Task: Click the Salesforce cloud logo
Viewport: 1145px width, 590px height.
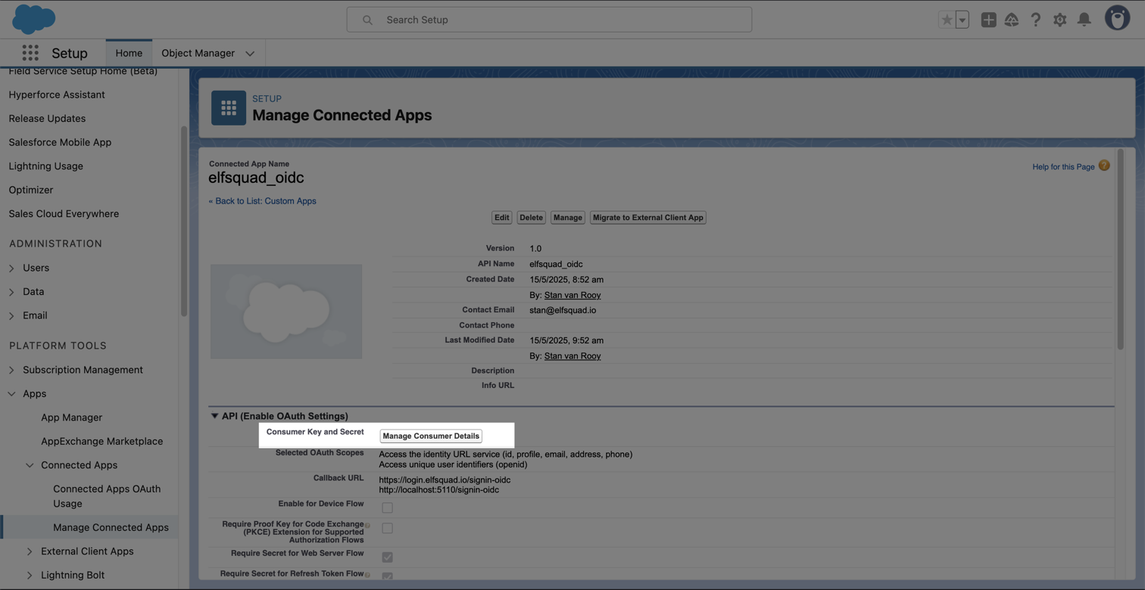Action: pyautogui.click(x=34, y=19)
